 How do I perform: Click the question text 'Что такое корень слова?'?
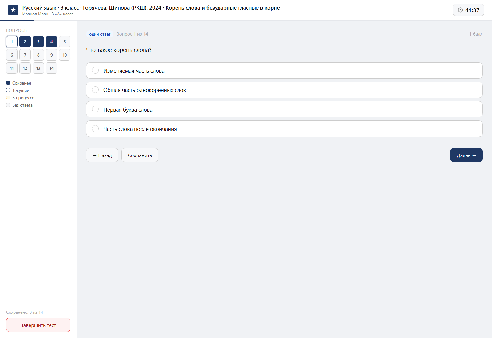pos(119,50)
